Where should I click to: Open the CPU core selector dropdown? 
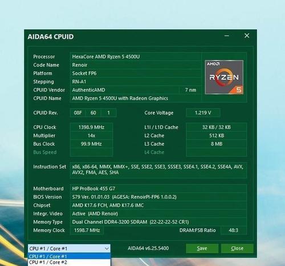coord(69,248)
